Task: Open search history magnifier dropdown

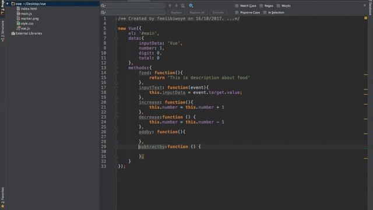Action: pos(103,6)
